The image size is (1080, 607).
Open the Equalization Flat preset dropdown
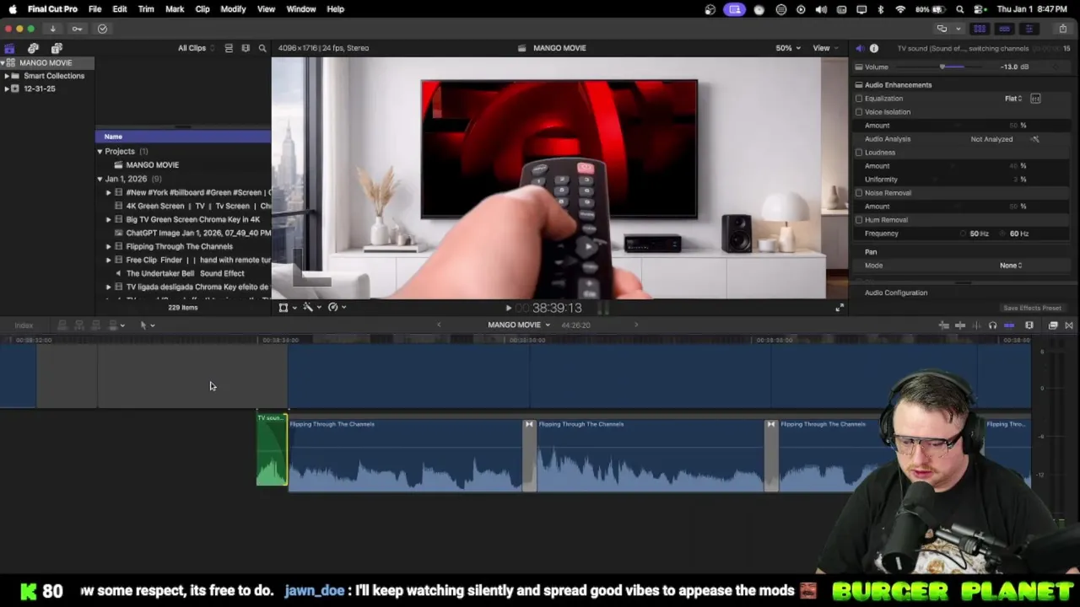[1013, 99]
